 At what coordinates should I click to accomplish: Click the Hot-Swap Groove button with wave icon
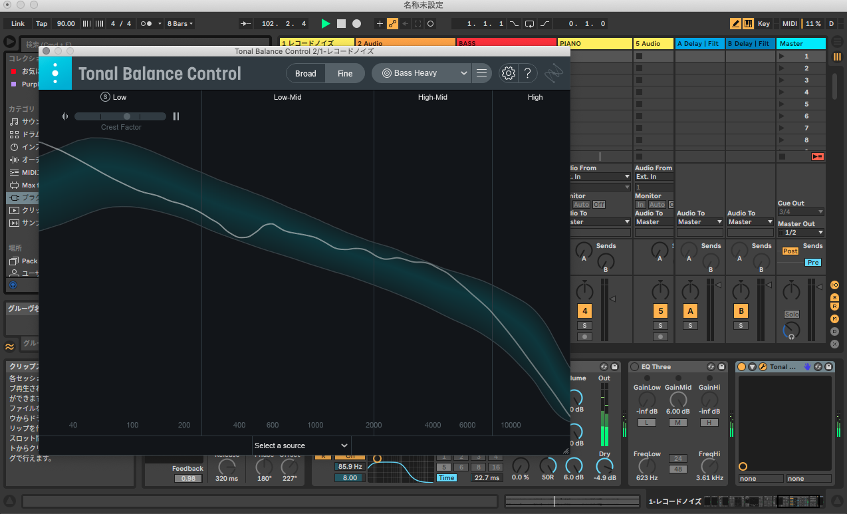(10, 346)
